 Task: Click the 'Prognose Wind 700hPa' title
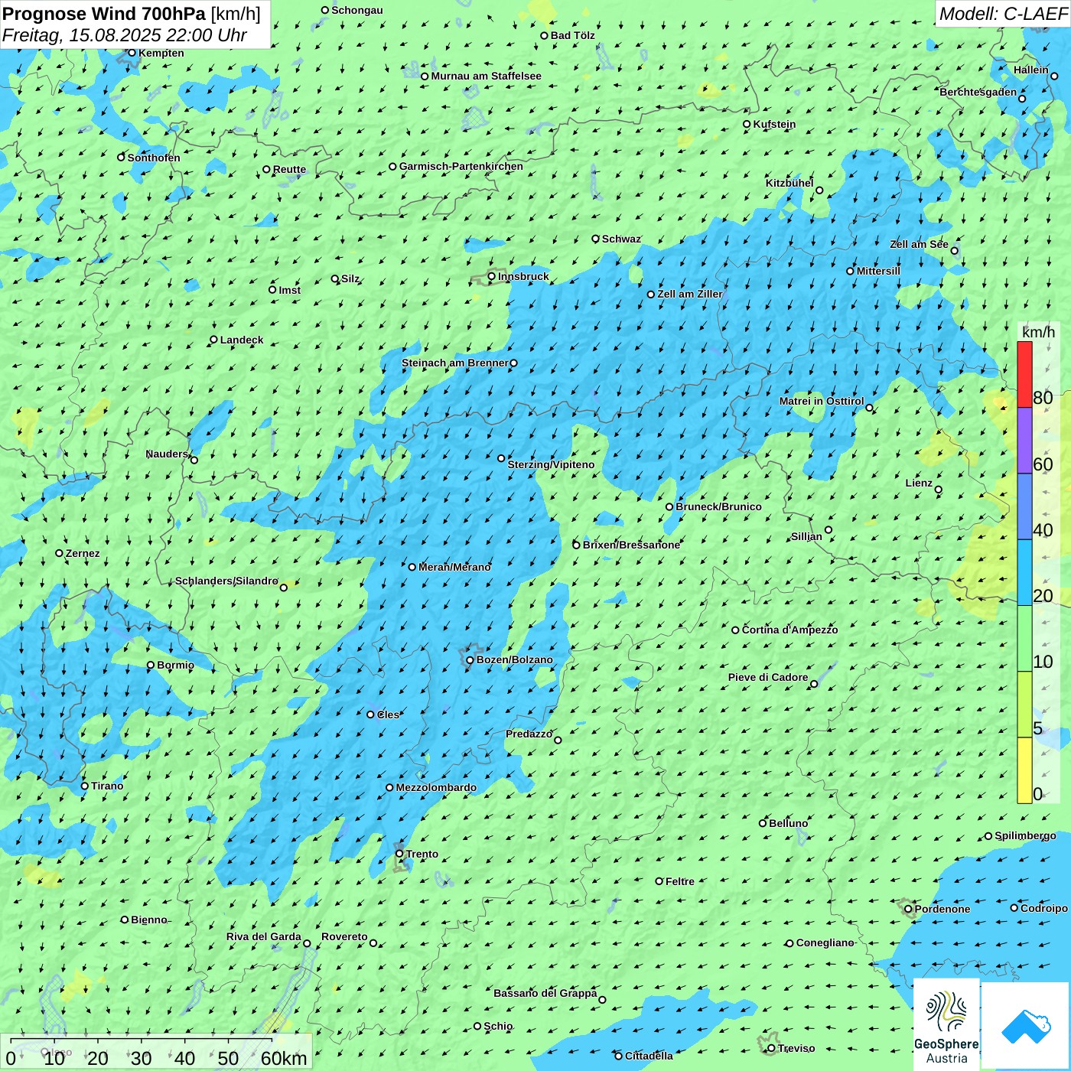[104, 14]
